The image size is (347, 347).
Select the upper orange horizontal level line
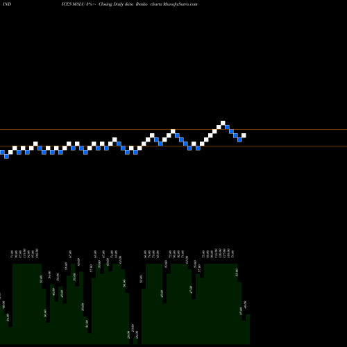pyautogui.click(x=173, y=129)
